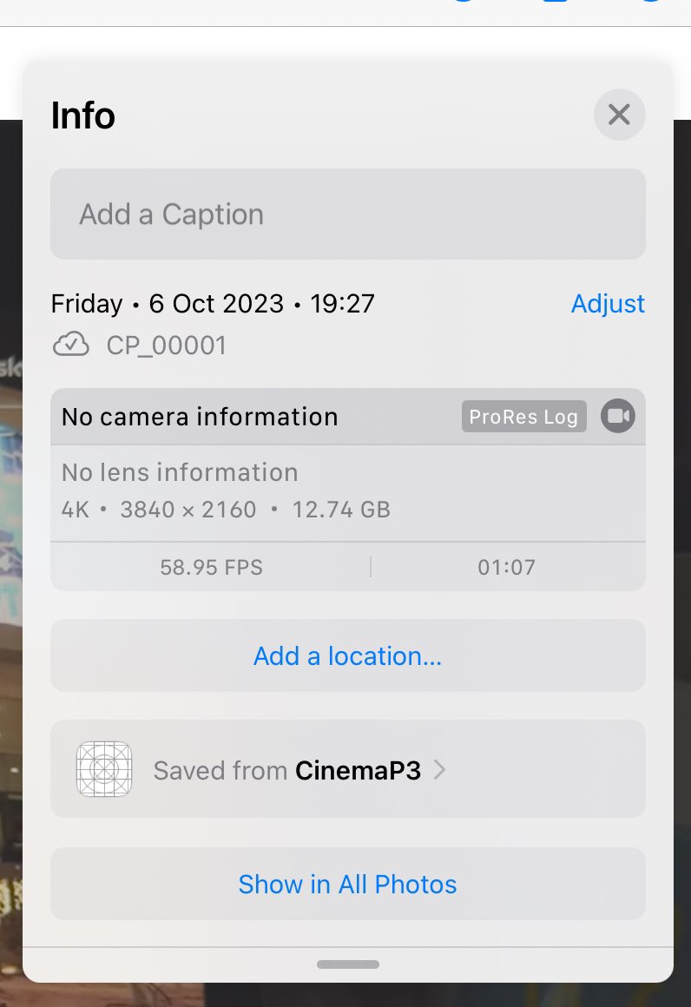Click Adjust next to the date

608,304
